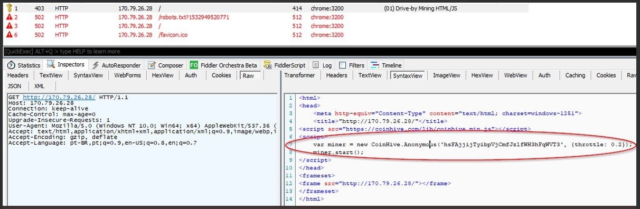Viewport: 640px width, 209px height.
Task: Open the response Auth tab
Action: pyautogui.click(x=544, y=75)
